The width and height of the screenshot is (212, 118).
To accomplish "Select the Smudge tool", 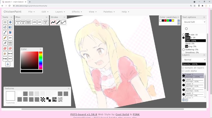I will [5, 54].
